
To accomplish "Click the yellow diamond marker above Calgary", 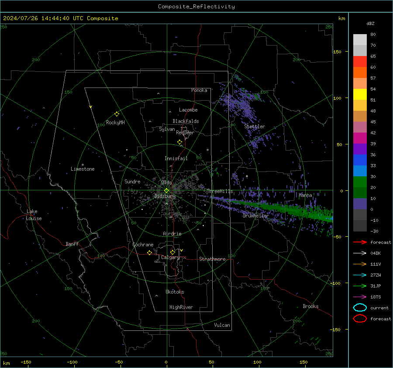I will tap(172, 252).
